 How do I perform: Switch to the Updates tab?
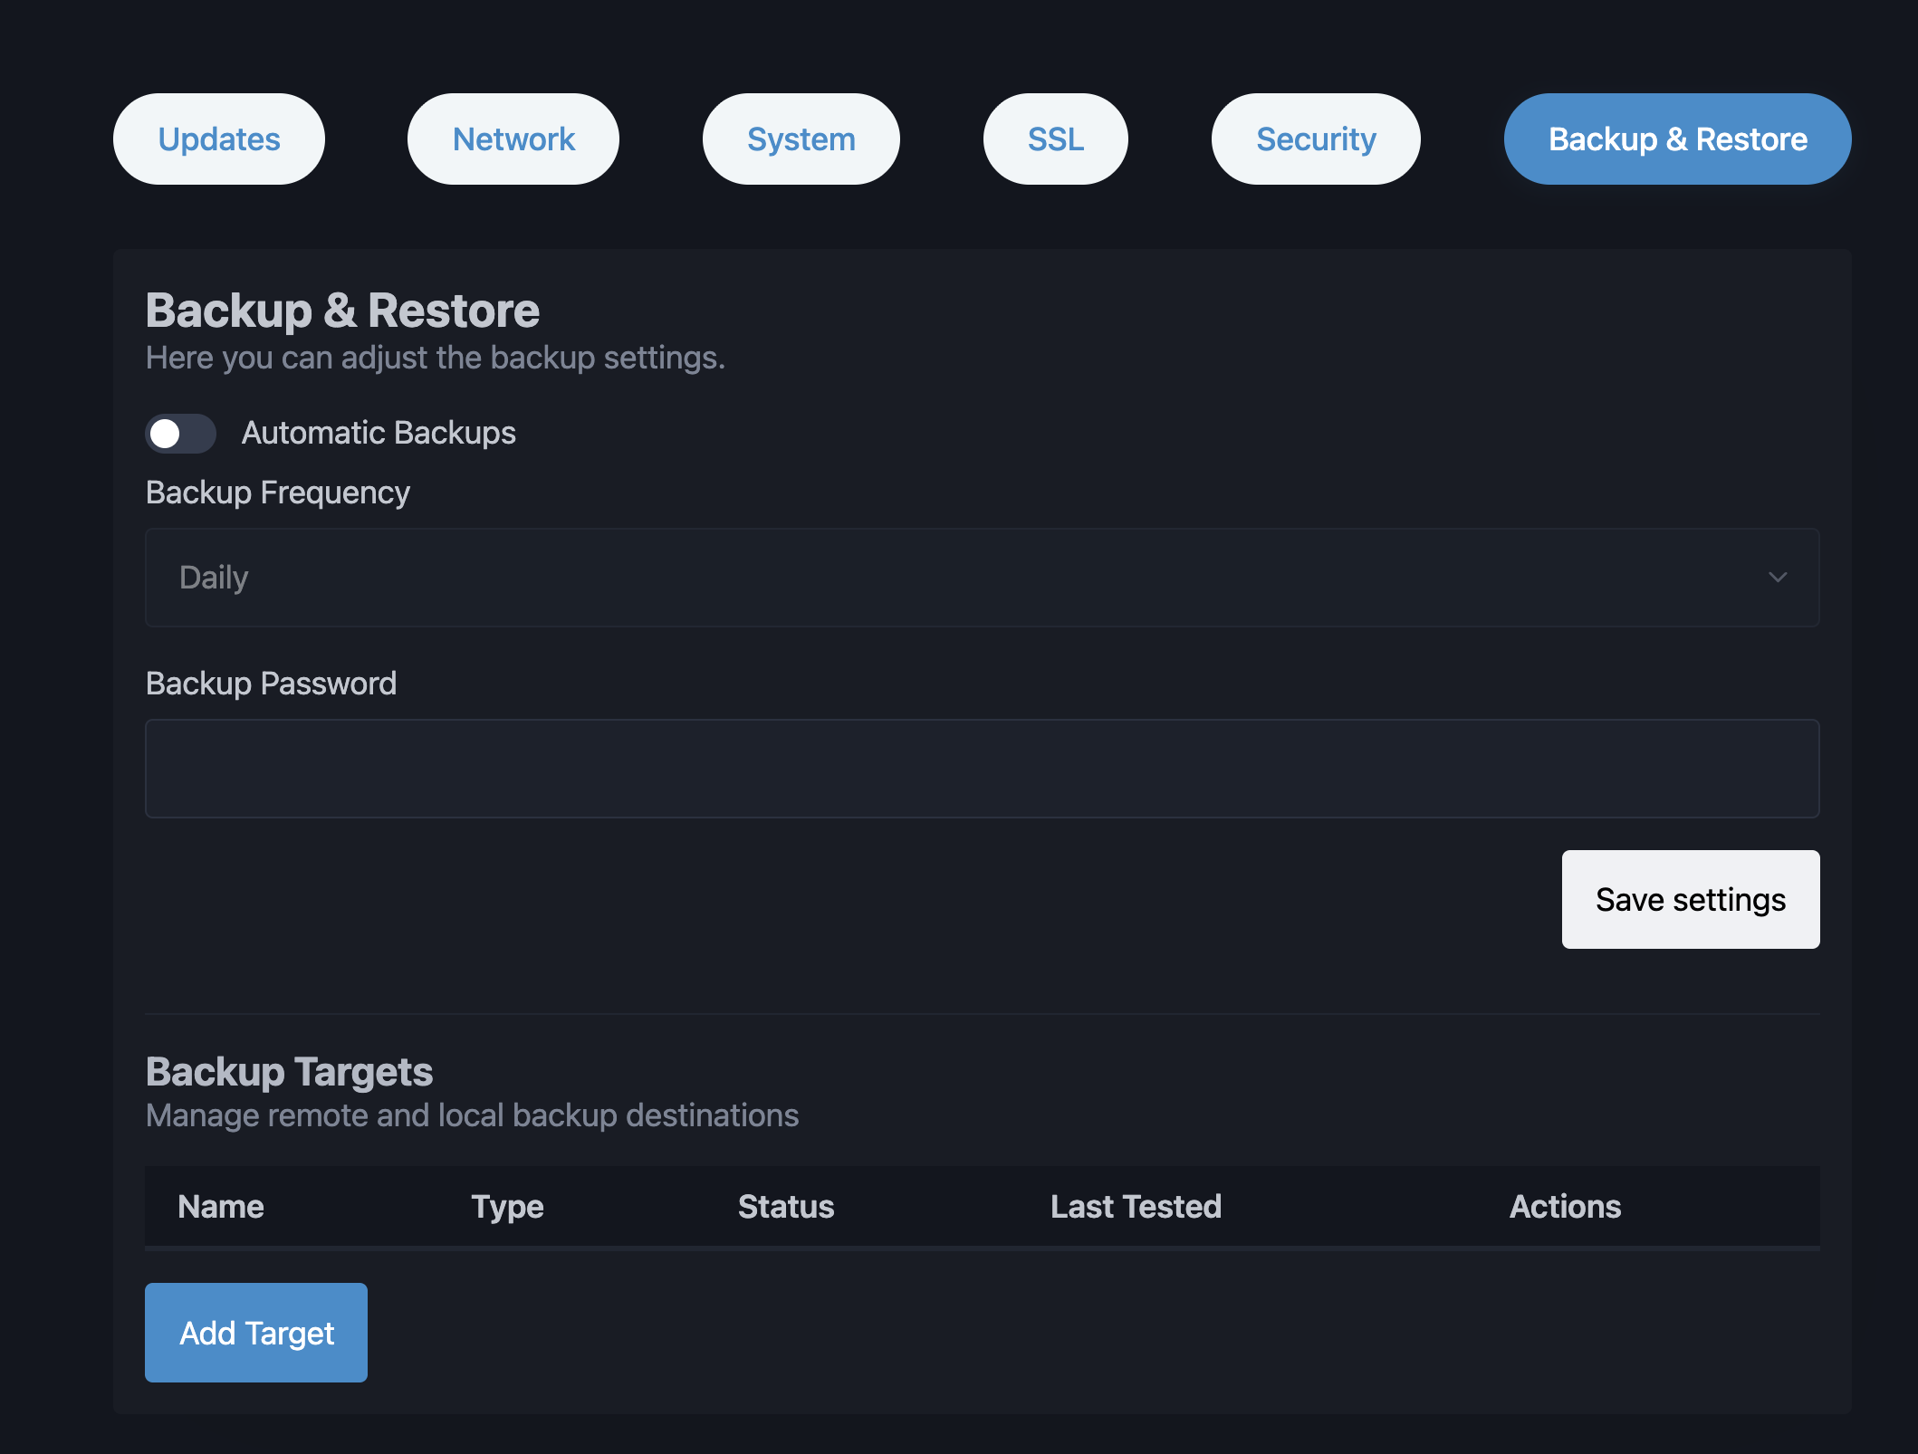click(218, 139)
